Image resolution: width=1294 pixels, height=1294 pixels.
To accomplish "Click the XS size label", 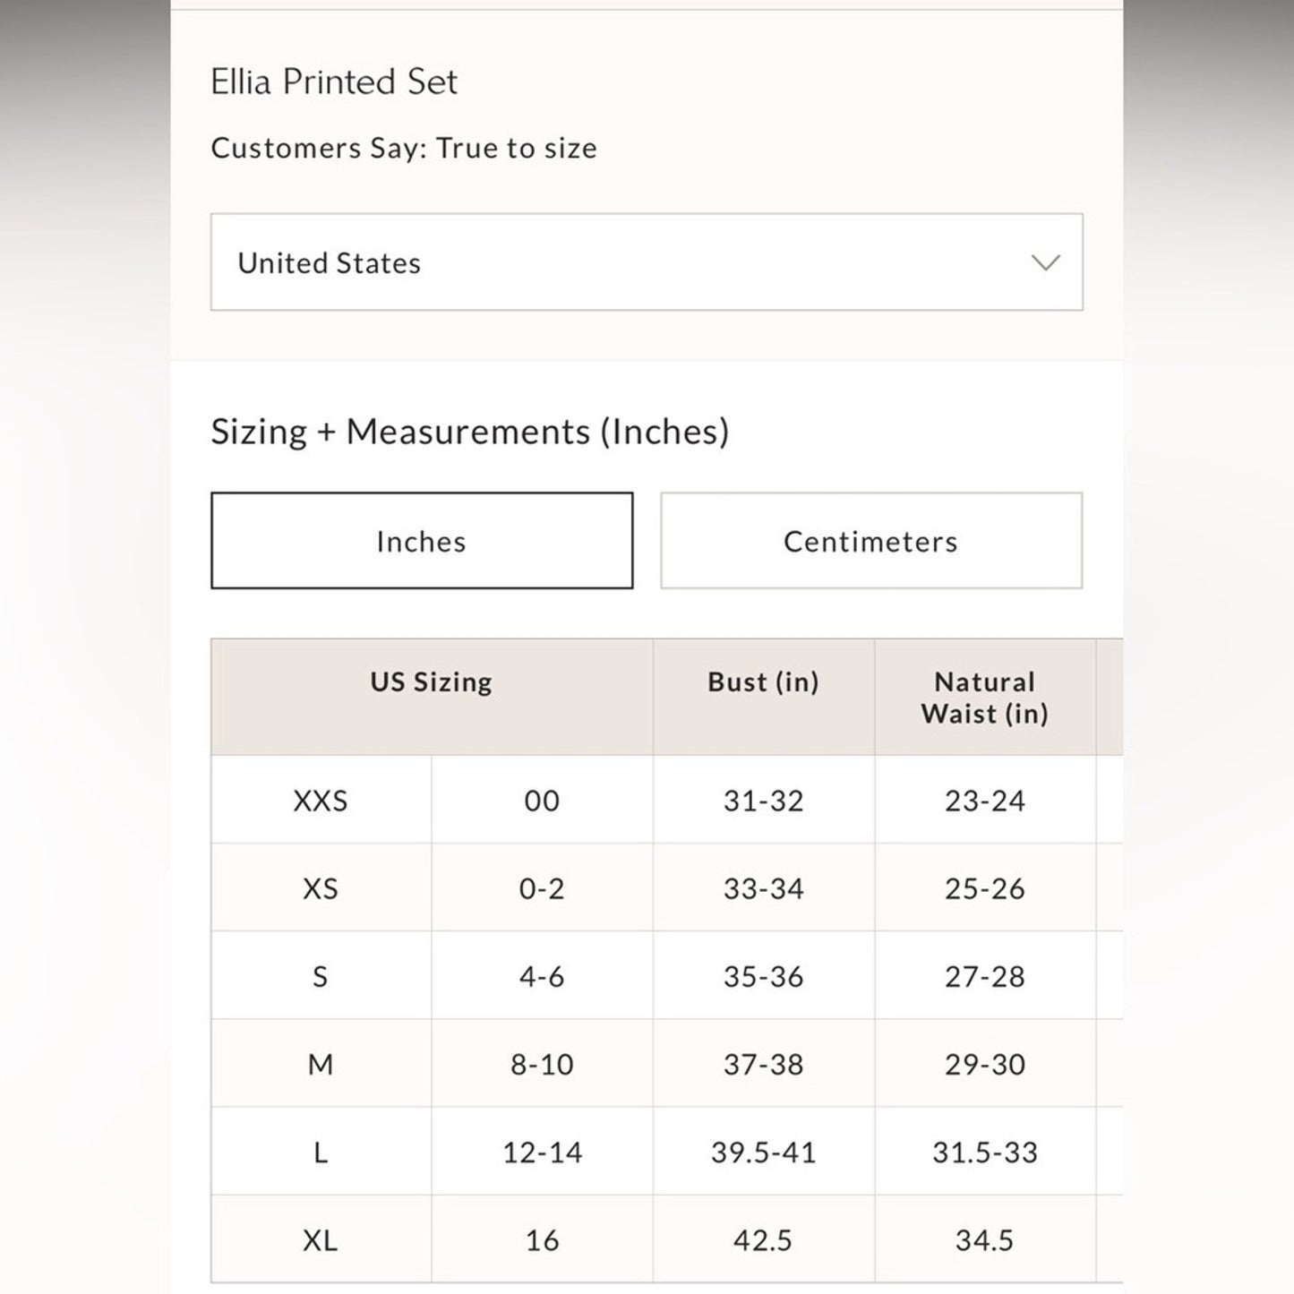I will point(321,887).
